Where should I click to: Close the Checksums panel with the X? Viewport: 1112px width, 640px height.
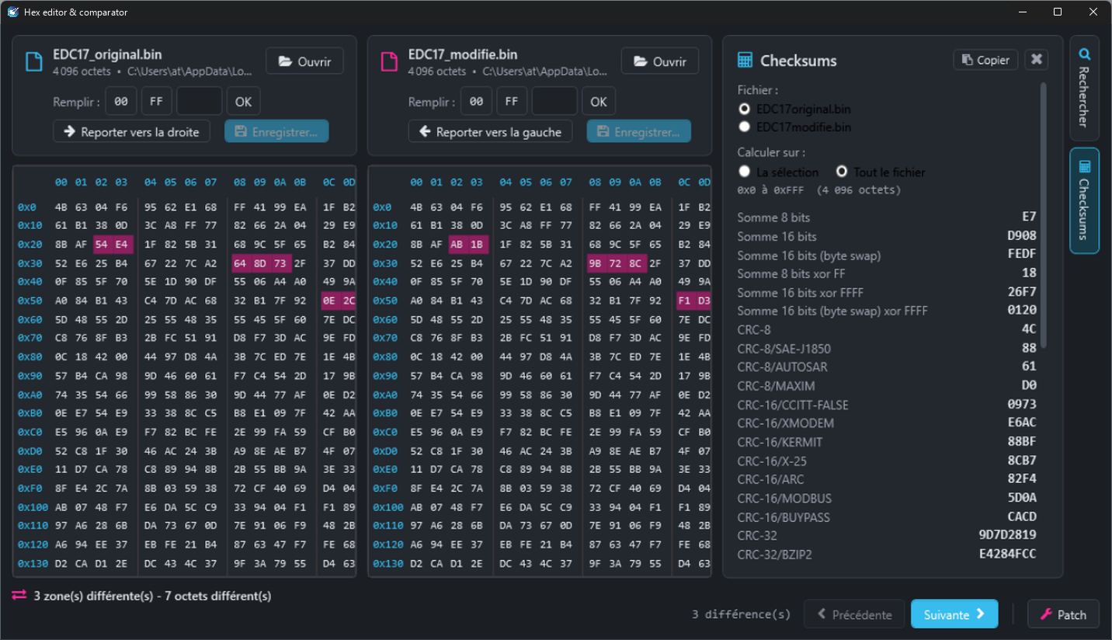click(x=1037, y=60)
